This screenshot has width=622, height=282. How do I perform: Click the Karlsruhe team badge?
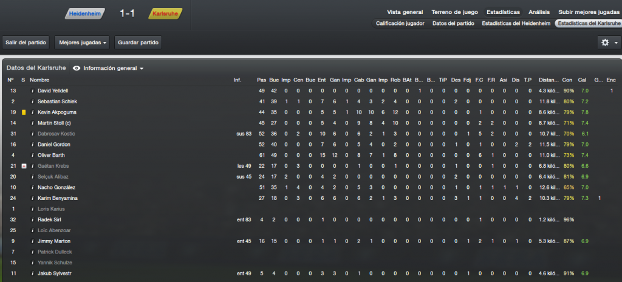coord(165,13)
